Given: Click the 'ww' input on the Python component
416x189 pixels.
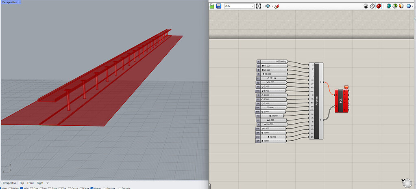Looking at the screenshot, I should point(312,91).
